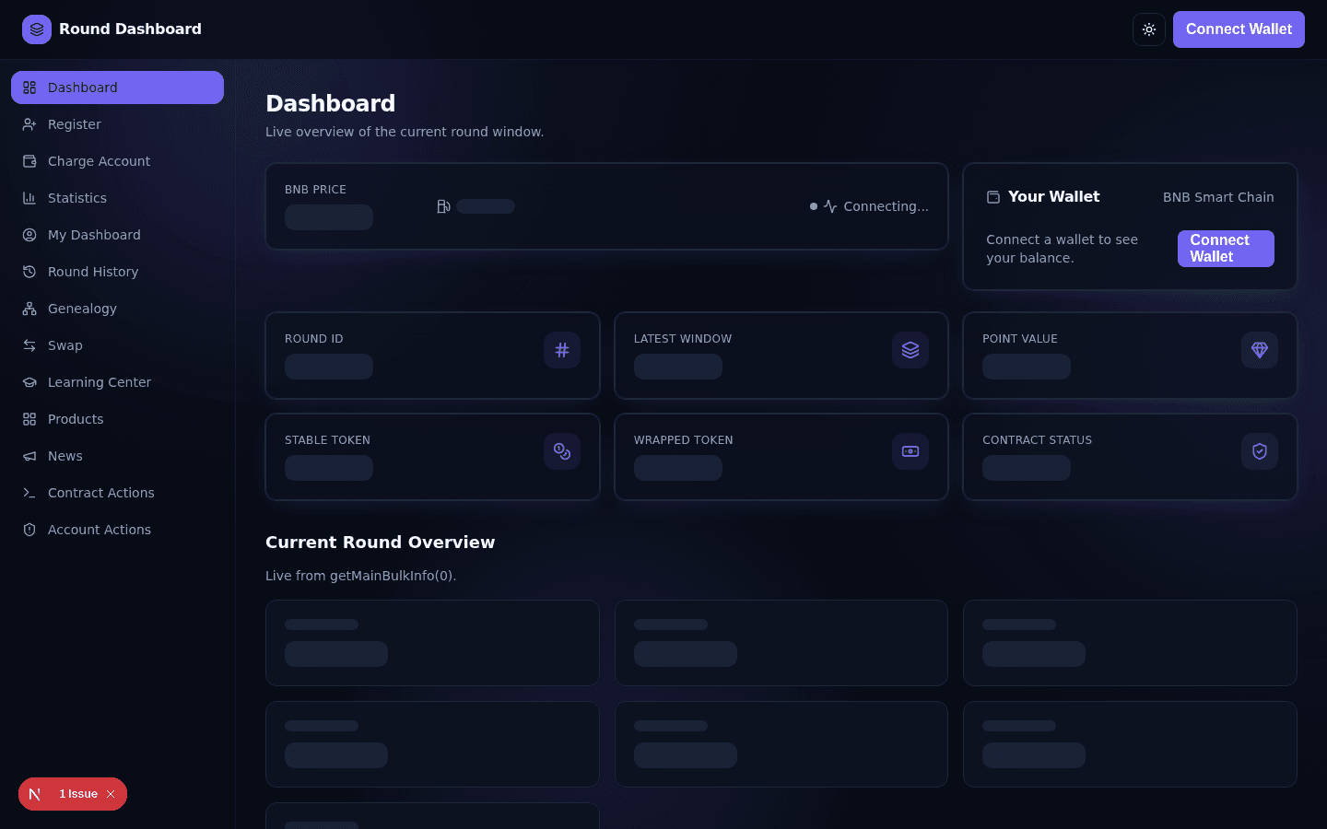Click the layers icon in Latest Window card
The width and height of the screenshot is (1327, 829).
pyautogui.click(x=910, y=350)
